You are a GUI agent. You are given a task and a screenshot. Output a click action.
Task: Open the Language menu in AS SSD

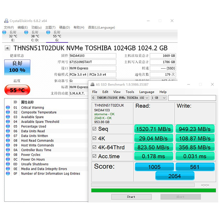tap(147, 92)
